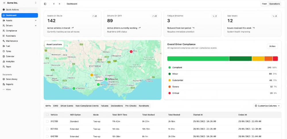Click the Data Library database icon
Screen dimensions: 287x139
click(4, 79)
